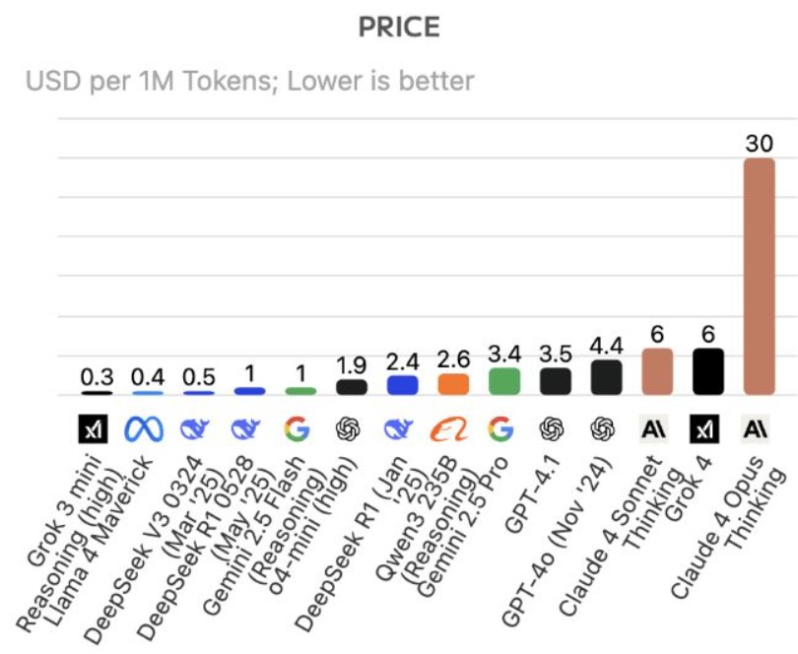
Task: Click the black Grok 4 bar
Action: point(707,371)
